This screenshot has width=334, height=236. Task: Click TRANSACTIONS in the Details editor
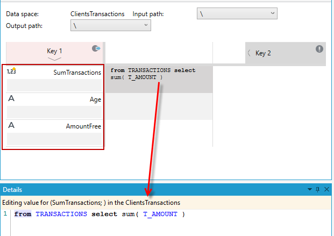(x=61, y=214)
